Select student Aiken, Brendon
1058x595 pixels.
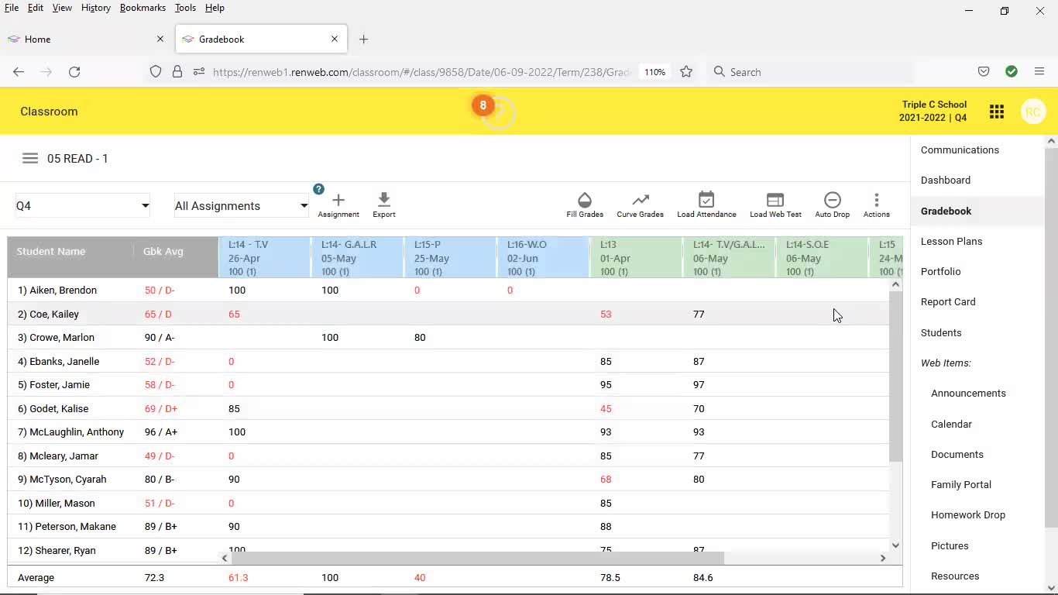(57, 291)
